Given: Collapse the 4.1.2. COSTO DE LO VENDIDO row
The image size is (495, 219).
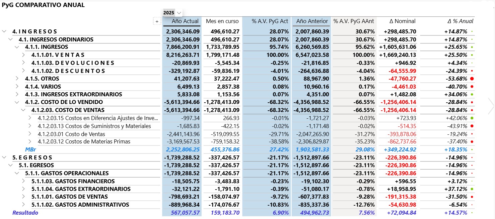Looking at the screenshot, I should pos(17,102).
